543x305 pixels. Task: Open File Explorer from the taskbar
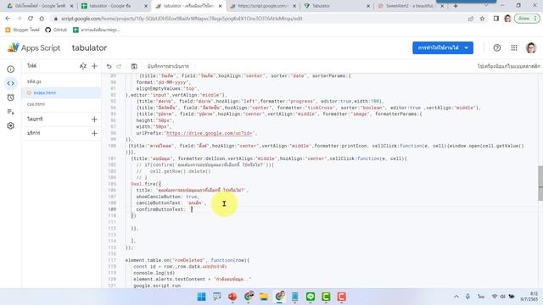(x=264, y=297)
